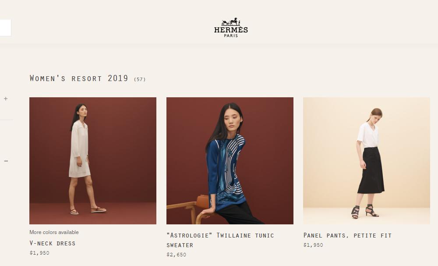Click the Panel pants, petite fit title
The image size is (438, 266).
tap(347, 236)
